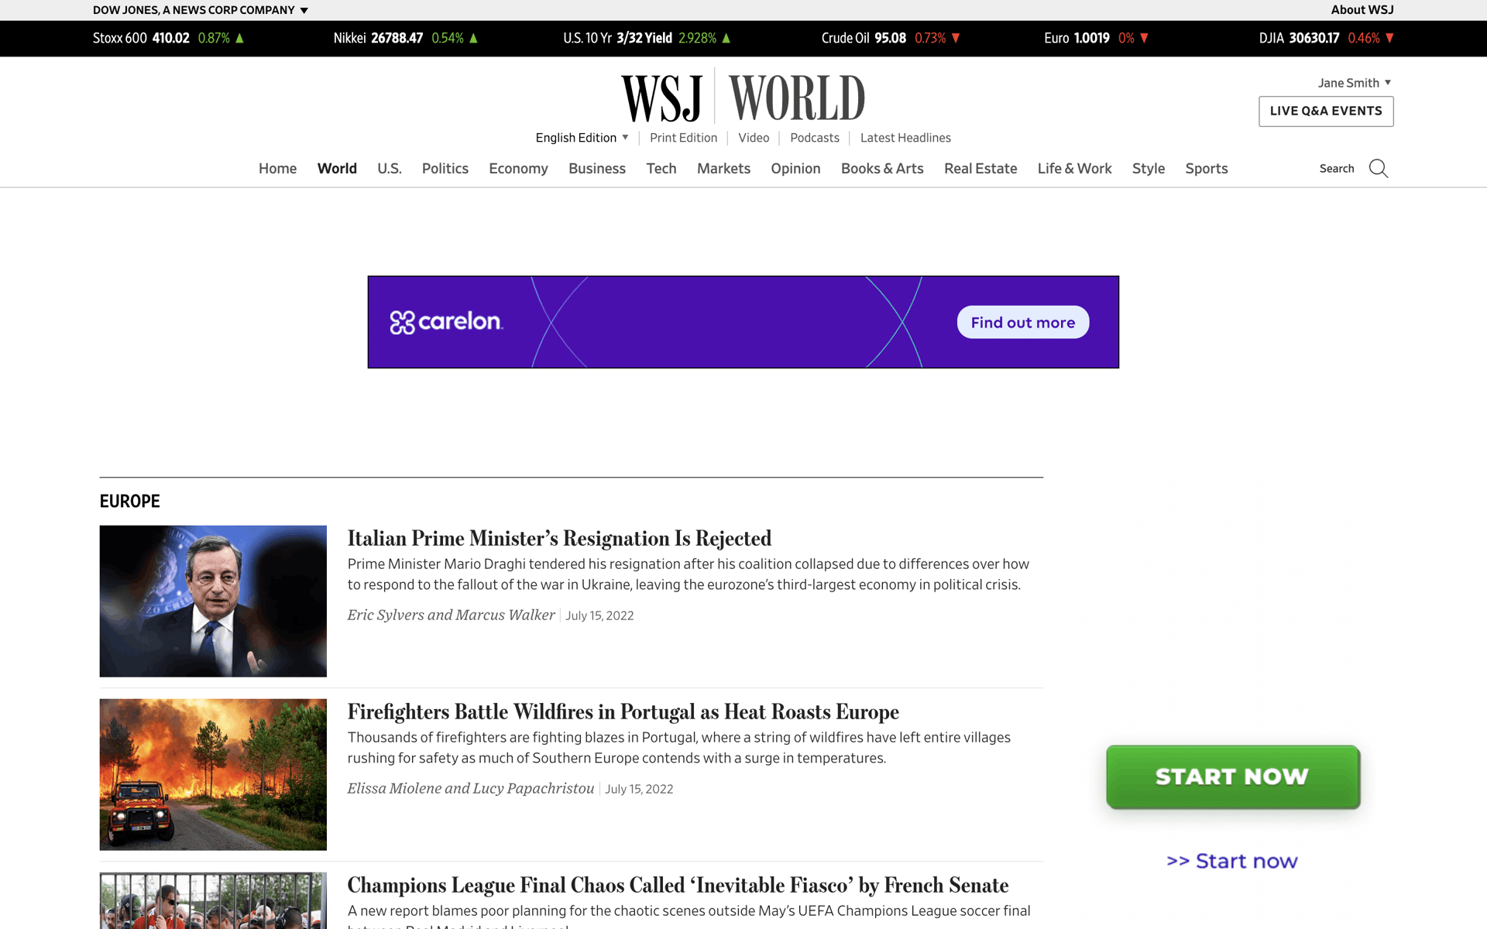Open the Real Estate section

point(980,169)
